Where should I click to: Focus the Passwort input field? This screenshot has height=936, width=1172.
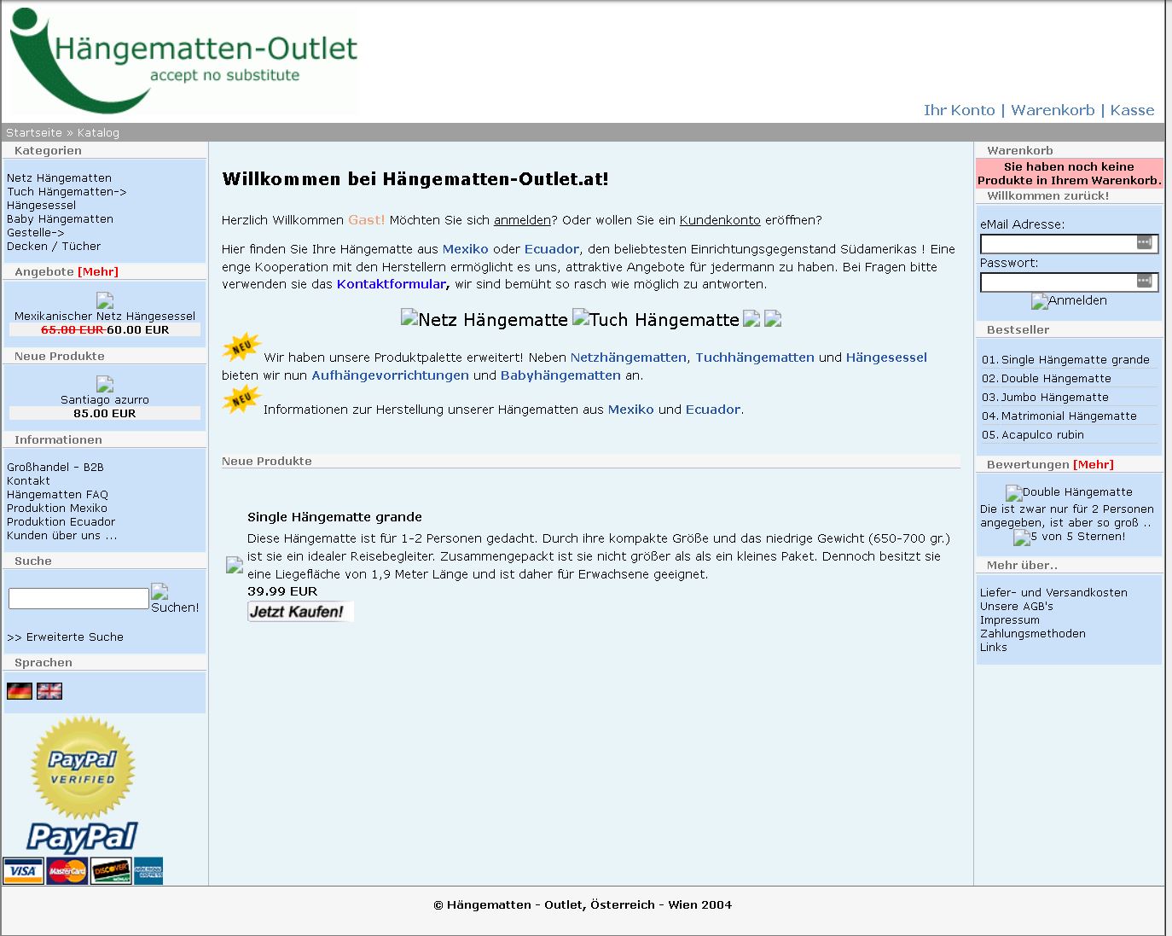point(1058,282)
